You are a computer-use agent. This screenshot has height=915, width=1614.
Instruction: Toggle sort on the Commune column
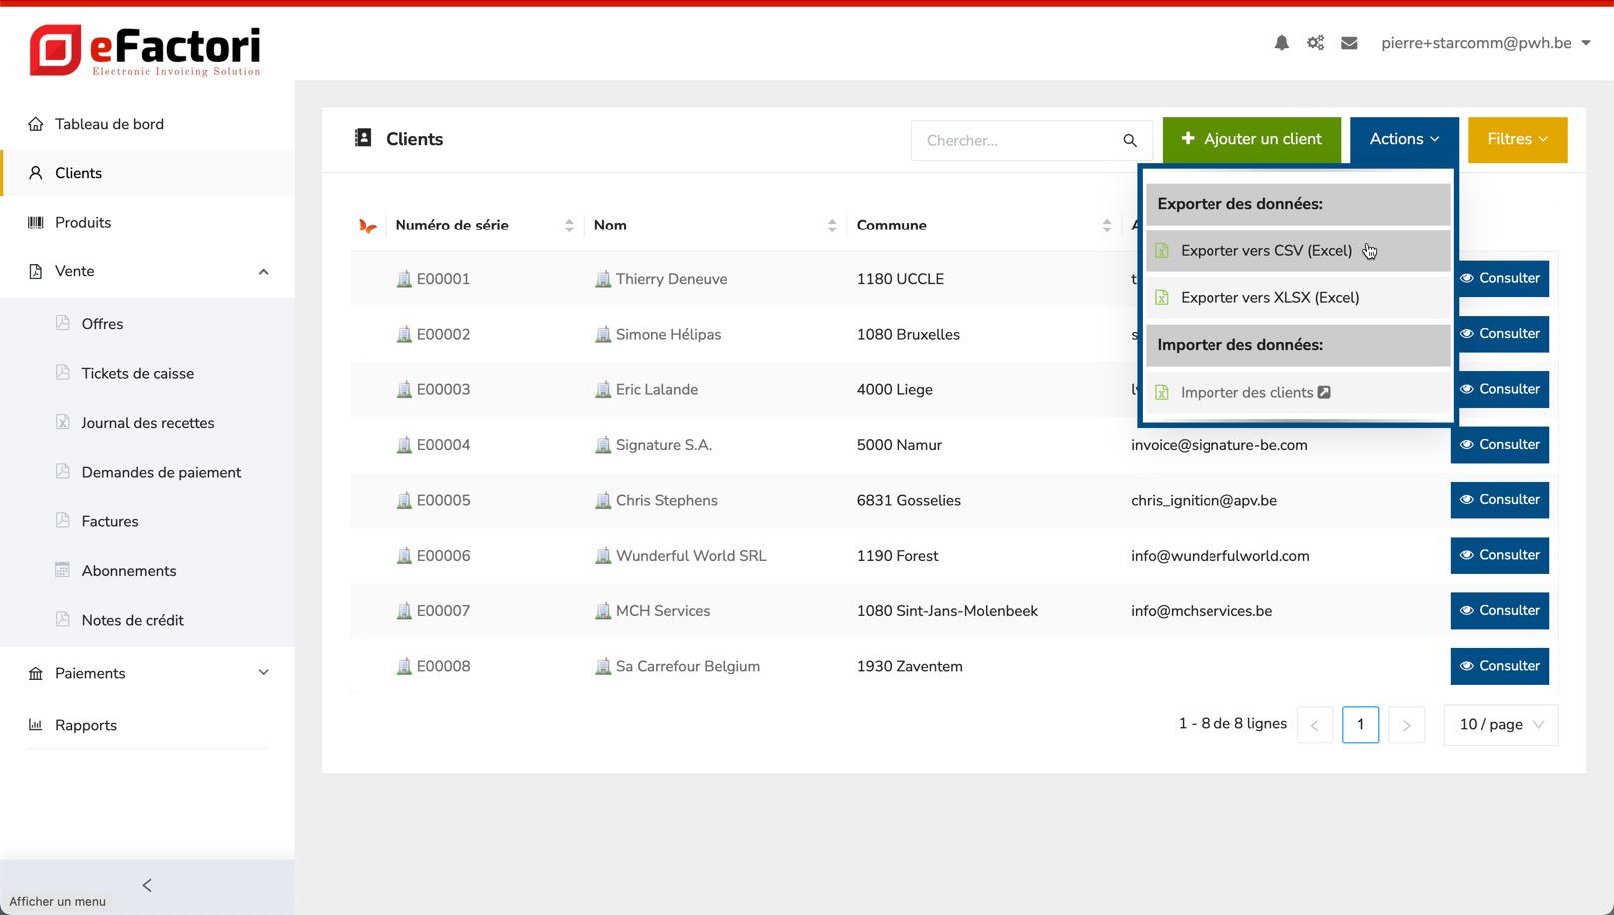(x=1106, y=226)
